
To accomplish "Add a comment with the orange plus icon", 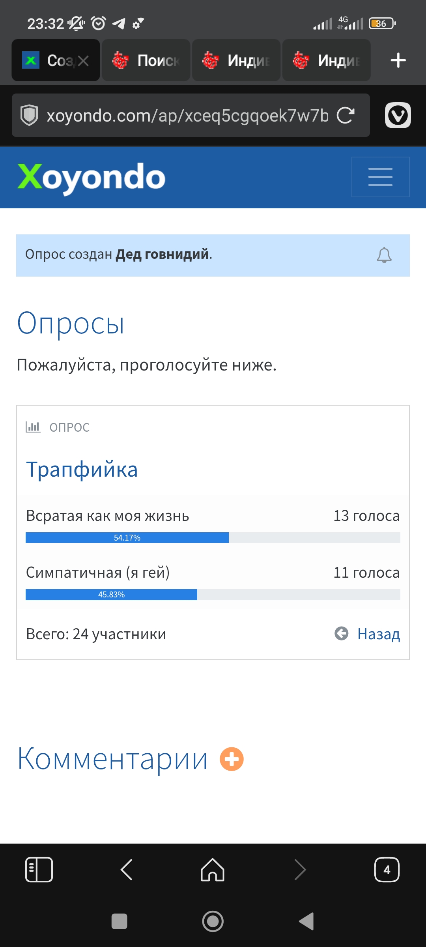I will click(232, 759).
